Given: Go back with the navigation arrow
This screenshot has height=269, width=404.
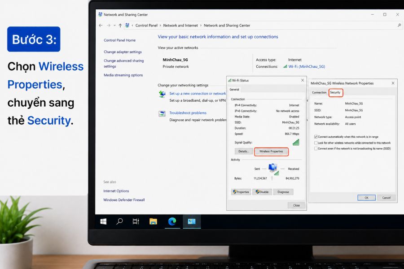Looking at the screenshot, I should pyautogui.click(x=101, y=26).
